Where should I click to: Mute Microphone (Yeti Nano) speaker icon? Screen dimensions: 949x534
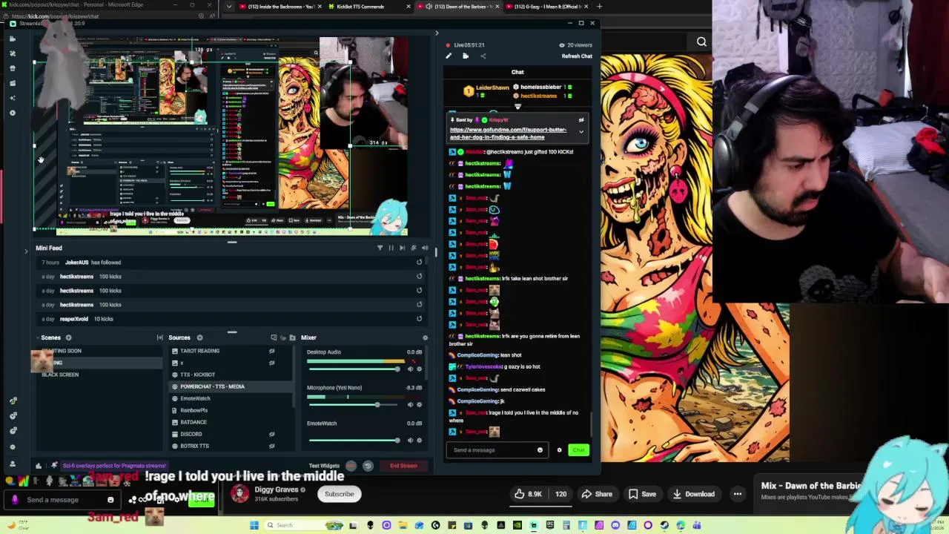pyautogui.click(x=410, y=404)
